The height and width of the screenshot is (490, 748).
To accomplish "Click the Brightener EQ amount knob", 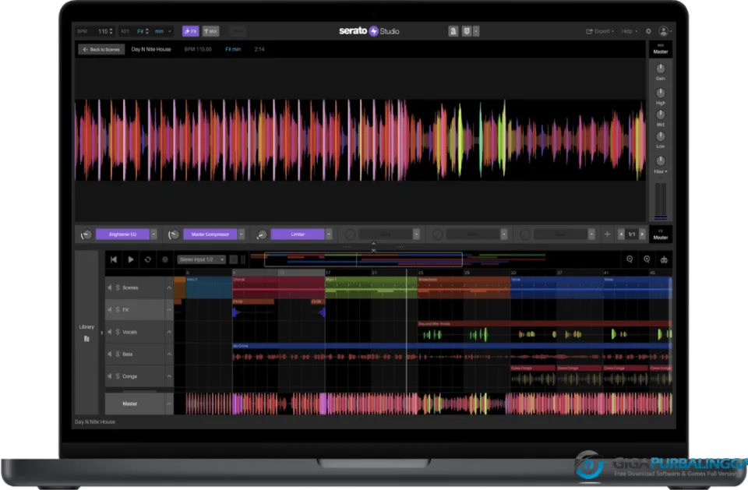I will [x=86, y=234].
